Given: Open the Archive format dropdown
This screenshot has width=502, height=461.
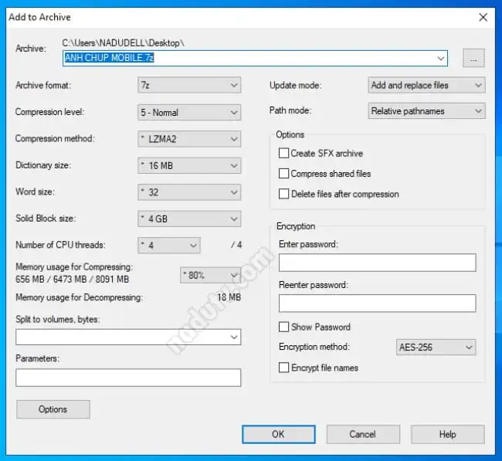Looking at the screenshot, I should point(189,85).
